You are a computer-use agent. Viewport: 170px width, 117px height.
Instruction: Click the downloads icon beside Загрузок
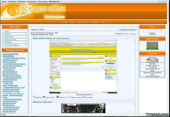pyautogui.click(x=58, y=97)
